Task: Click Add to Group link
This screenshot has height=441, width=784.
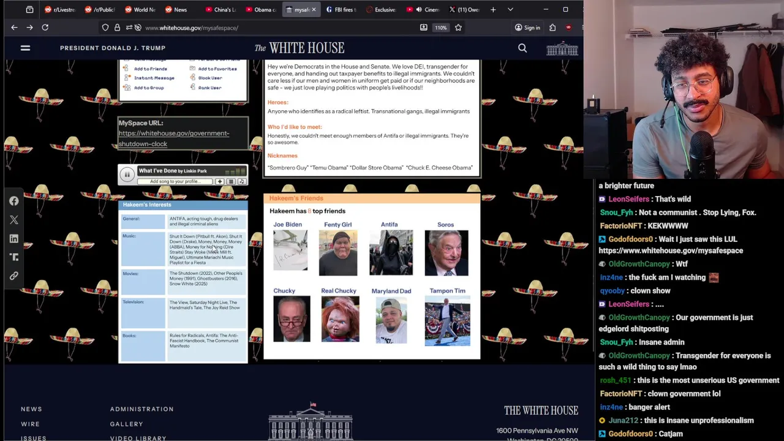Action: 148,88
